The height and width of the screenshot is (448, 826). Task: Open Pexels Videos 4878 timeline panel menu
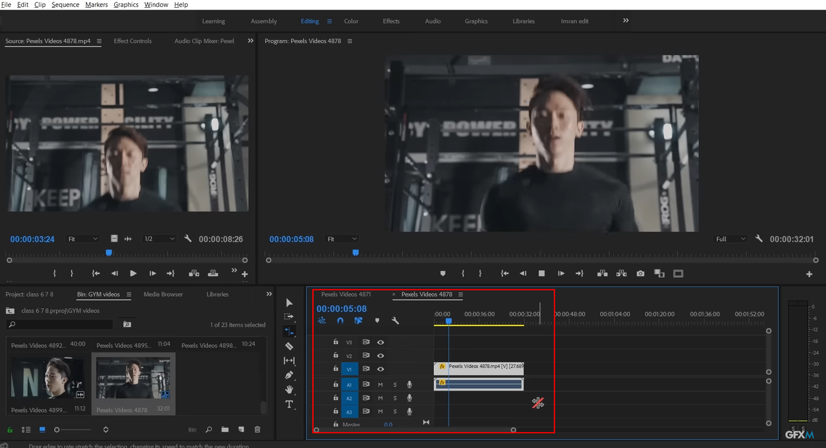[x=460, y=295]
